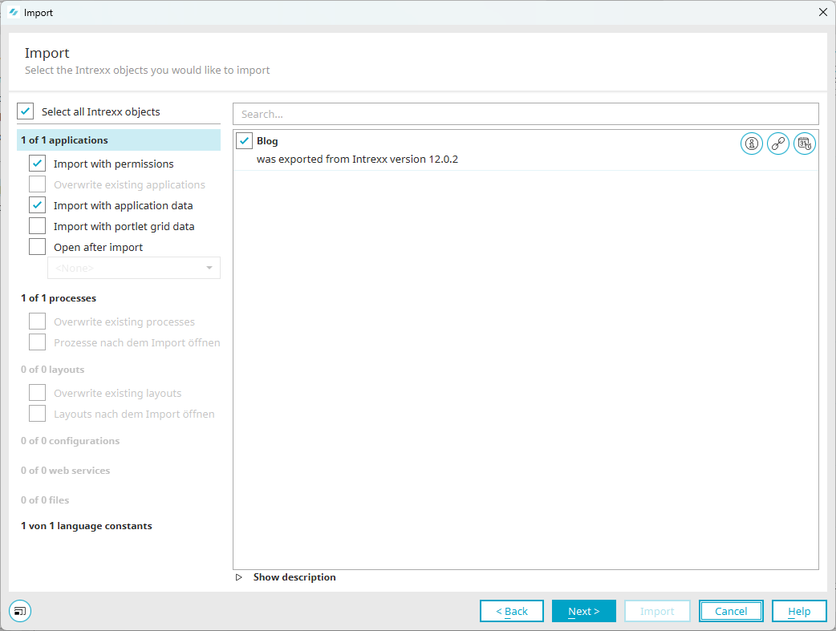Toggle Prozesse nach dem Import öffnen checkbox

(x=38, y=342)
